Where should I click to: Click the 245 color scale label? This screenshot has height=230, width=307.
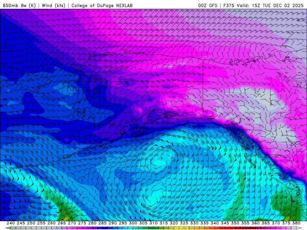pyautogui.click(x=21, y=223)
